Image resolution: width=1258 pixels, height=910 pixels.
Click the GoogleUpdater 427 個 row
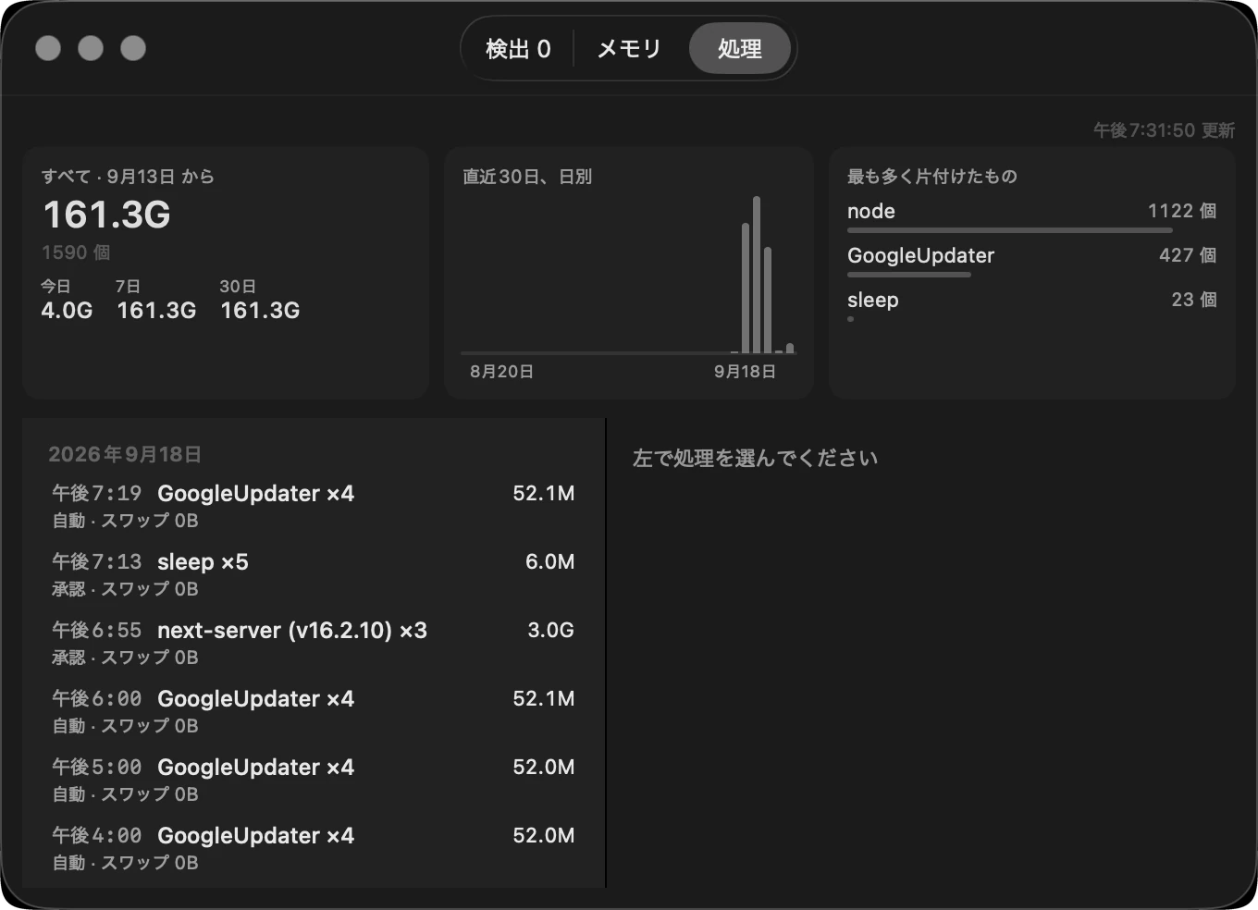point(1031,261)
